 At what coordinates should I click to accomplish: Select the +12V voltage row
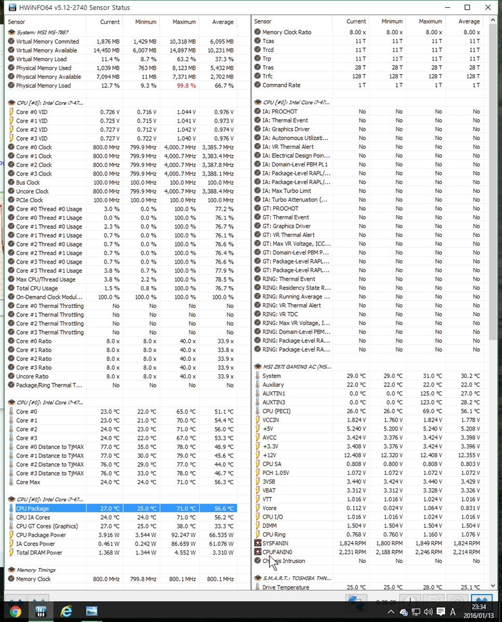[368, 455]
